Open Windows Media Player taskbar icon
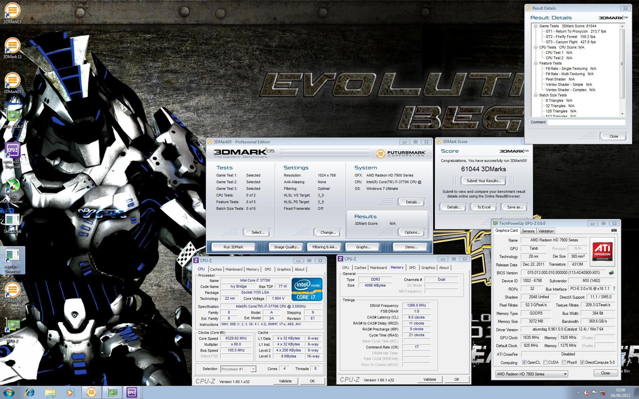Screen dimensions: 639x399 click(70, 393)
